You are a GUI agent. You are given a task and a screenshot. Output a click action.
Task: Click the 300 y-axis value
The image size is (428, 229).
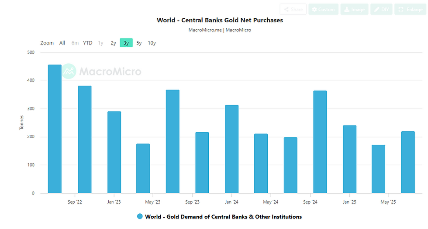[x=31, y=109]
